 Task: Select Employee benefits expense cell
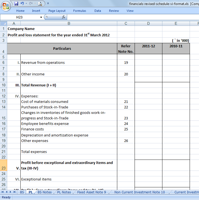click(69, 124)
